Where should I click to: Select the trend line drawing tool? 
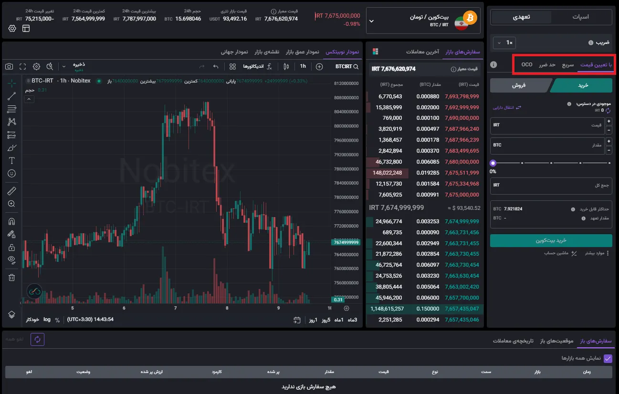point(12,96)
